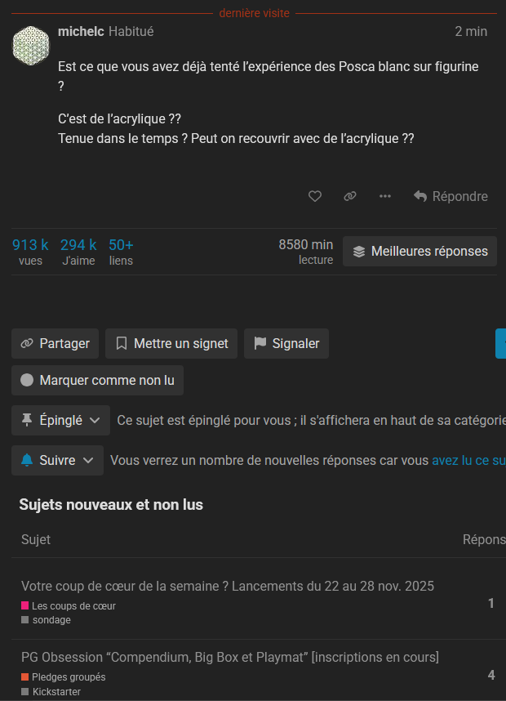
Task: Follow the 'avez lu ce sujet' link
Action: point(468,461)
